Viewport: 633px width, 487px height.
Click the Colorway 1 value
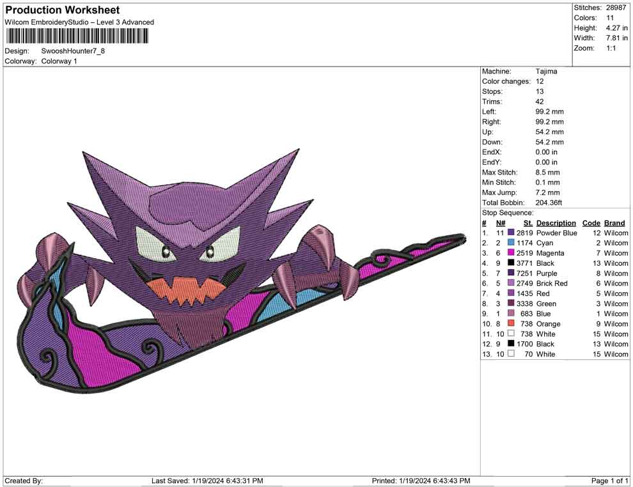tap(59, 61)
